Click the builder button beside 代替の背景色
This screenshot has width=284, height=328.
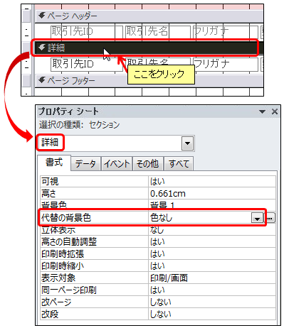(270, 218)
